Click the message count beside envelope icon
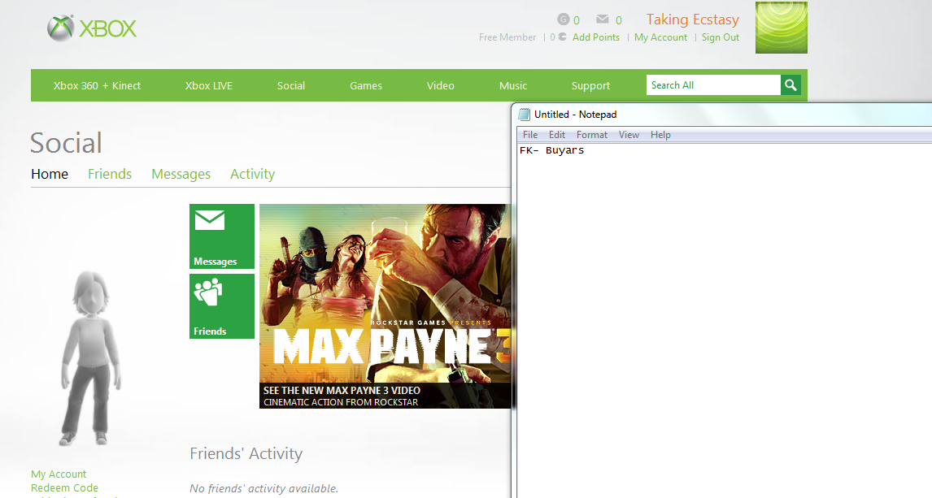Screen dimensions: 932x498 click(619, 20)
